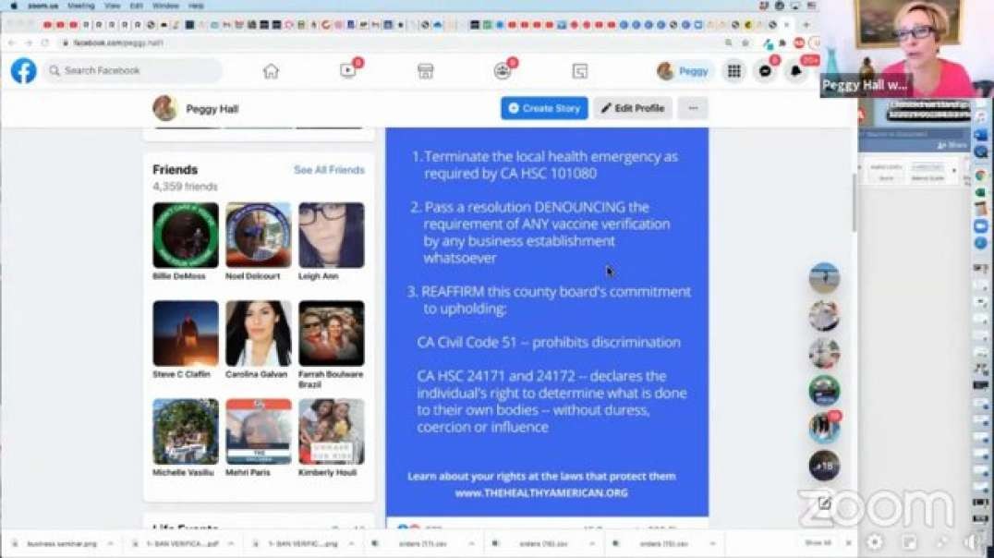The width and height of the screenshot is (994, 558).
Task: Click the browser back arrow
Action: coord(12,42)
